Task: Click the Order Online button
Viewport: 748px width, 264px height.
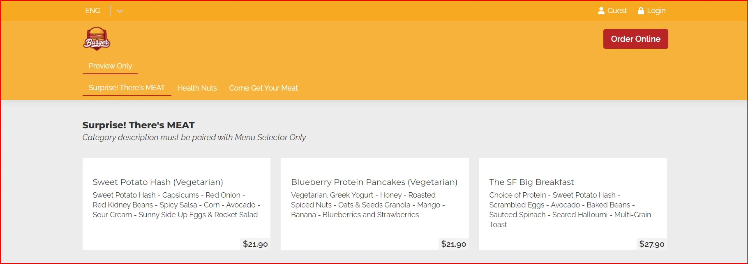Action: pos(635,39)
